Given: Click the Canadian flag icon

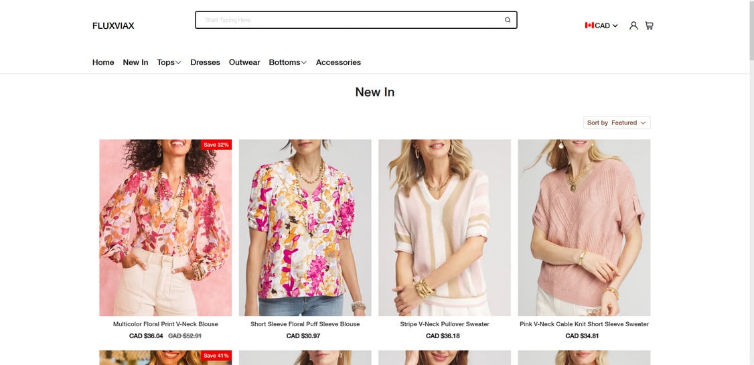Looking at the screenshot, I should coord(589,25).
